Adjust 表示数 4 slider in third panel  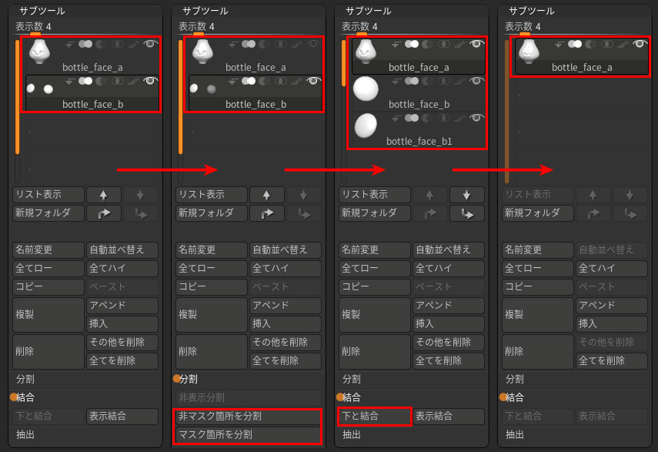413,28
